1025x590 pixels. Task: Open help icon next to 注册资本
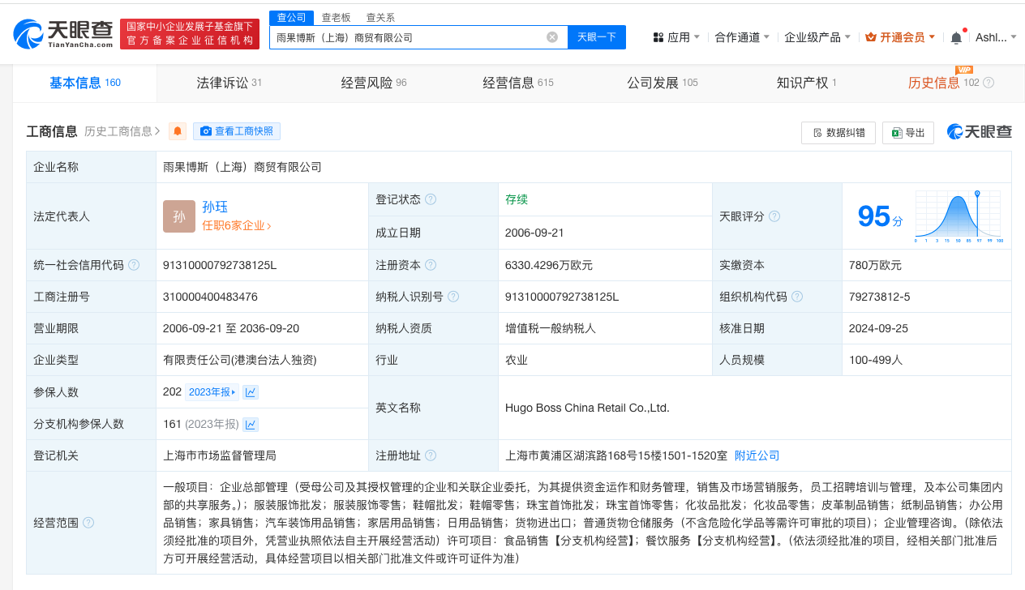coord(431,265)
